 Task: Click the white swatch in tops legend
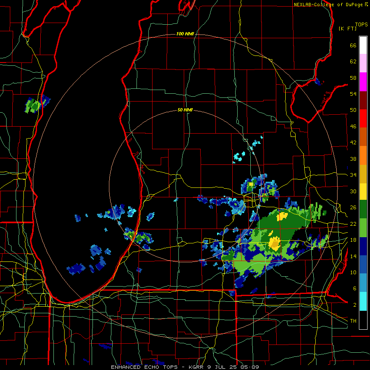[363, 45]
